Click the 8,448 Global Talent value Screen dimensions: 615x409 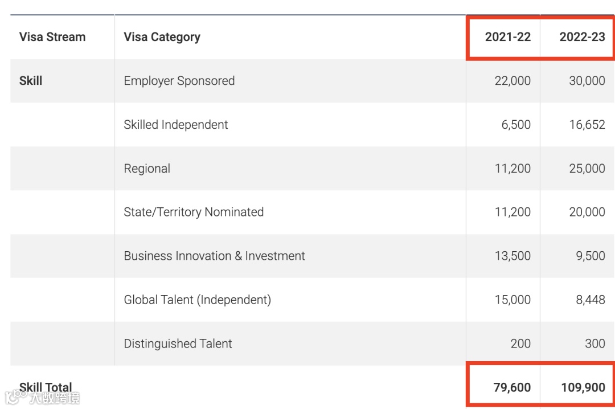(590, 300)
